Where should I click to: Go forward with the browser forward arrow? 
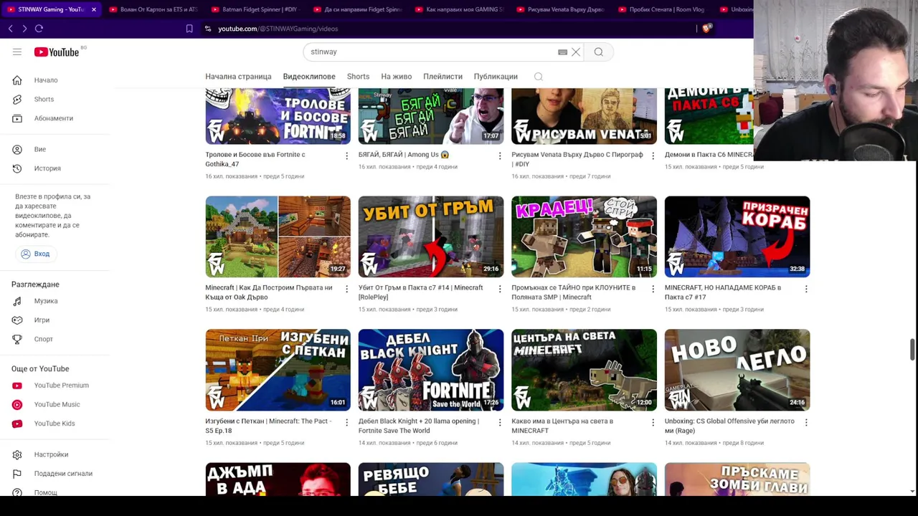tap(24, 29)
